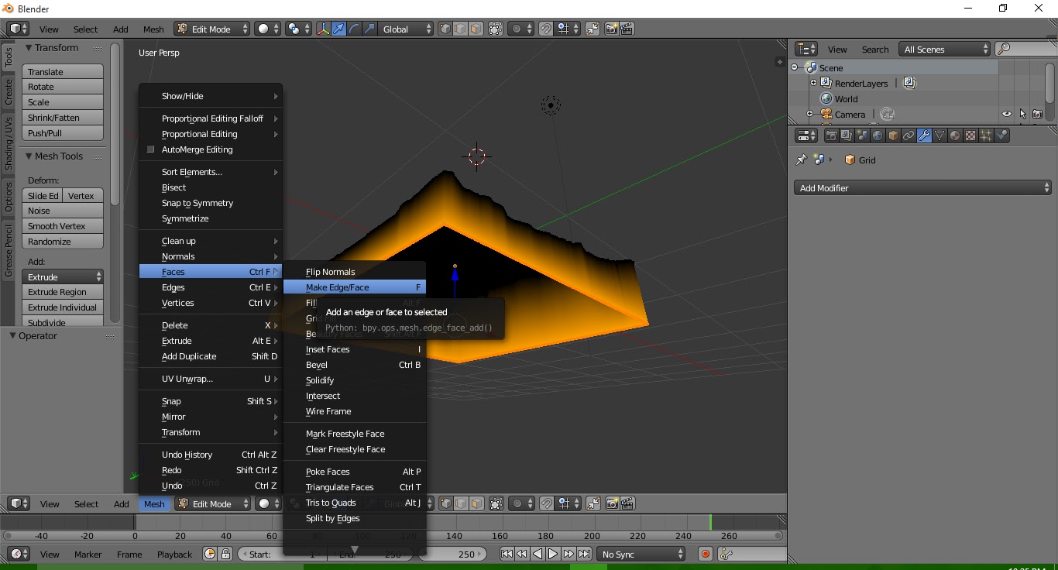Play the animation forward
This screenshot has height=570, width=1058.
pos(553,554)
